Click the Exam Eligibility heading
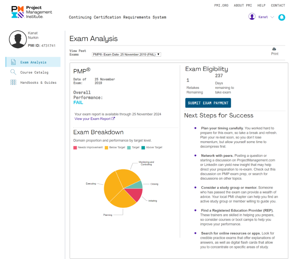Screen dimensions: 289x259 point(207,69)
